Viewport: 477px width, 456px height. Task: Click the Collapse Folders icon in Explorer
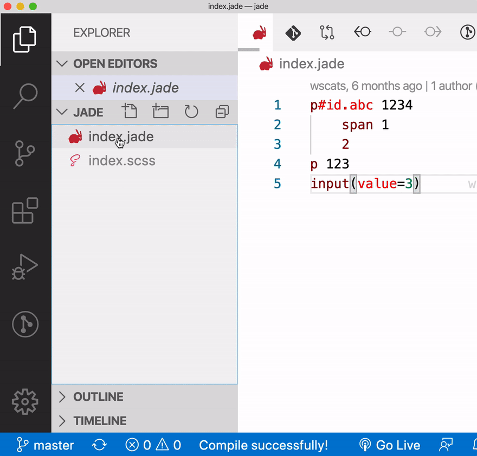pos(222,112)
